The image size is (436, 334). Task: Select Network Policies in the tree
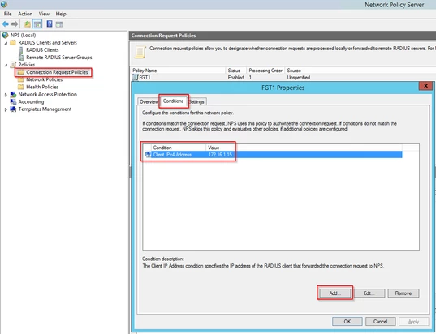pyautogui.click(x=44, y=79)
